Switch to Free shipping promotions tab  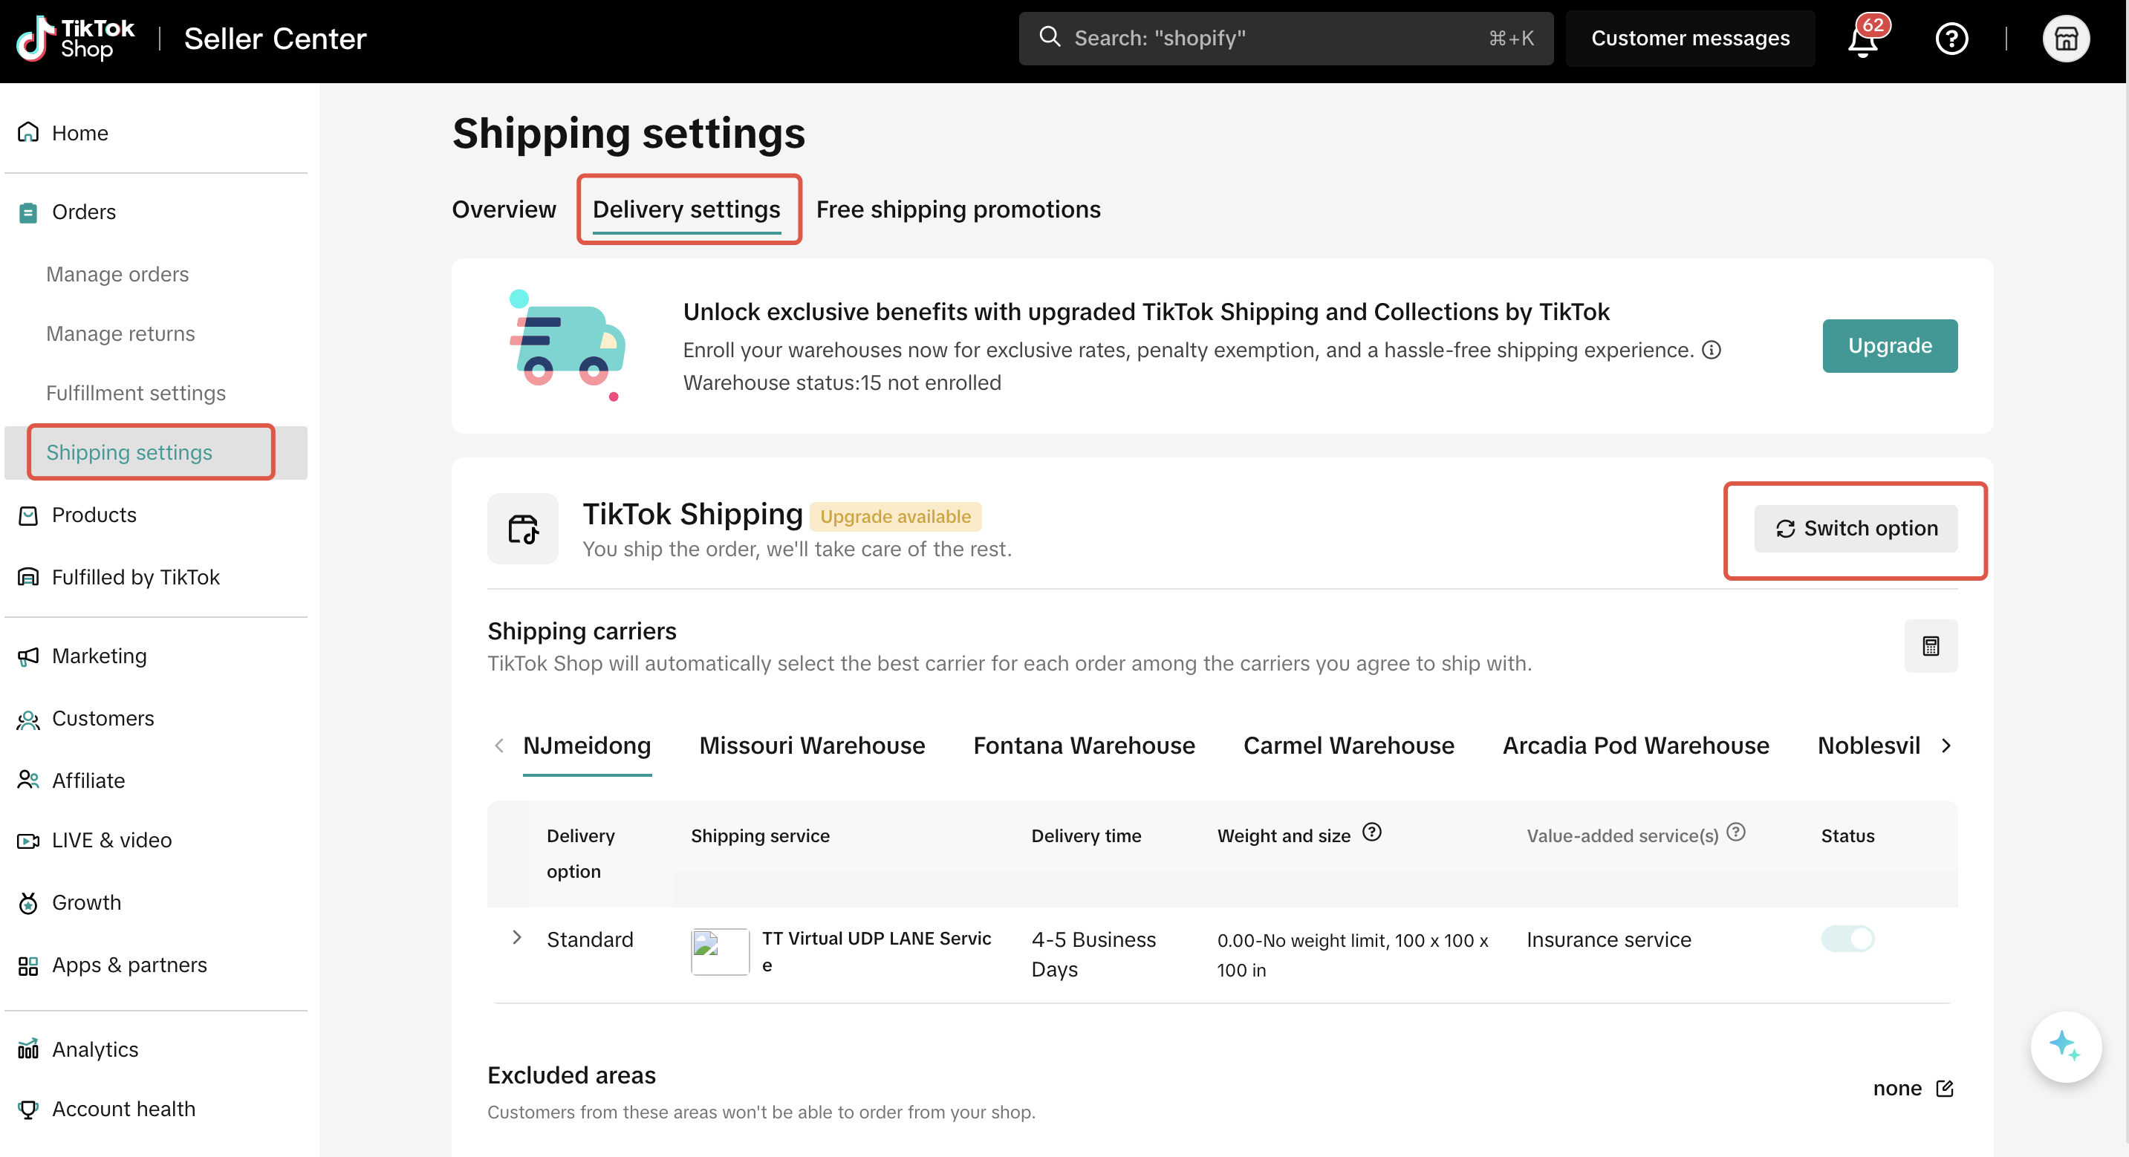[x=958, y=210]
